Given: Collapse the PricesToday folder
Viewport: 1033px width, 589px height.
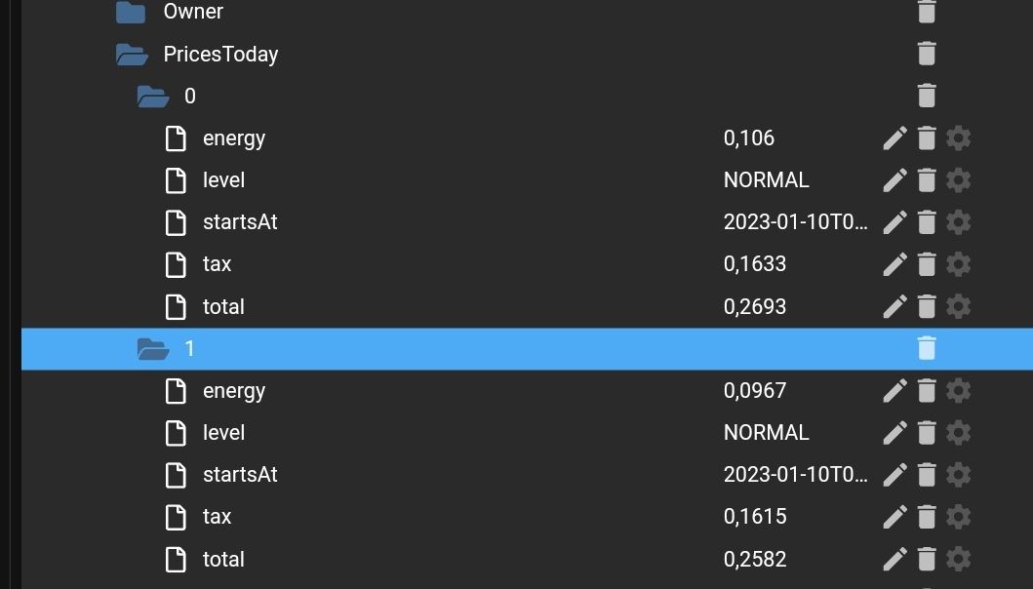Looking at the screenshot, I should click(x=132, y=55).
